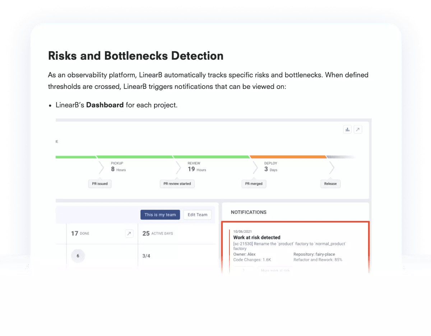Click the bold 'Dashboard' word in the bullet
431x336 pixels.
point(105,105)
